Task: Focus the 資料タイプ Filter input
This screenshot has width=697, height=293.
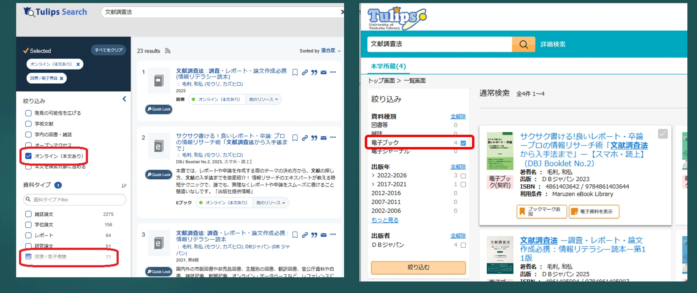Action: tap(75, 200)
